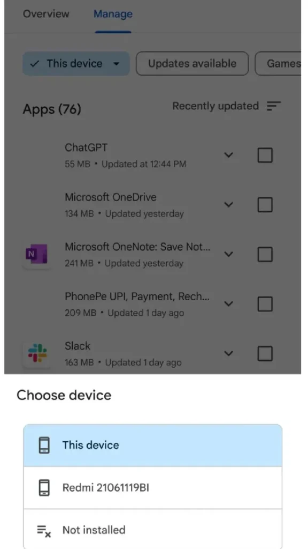Tap the phone icon beside Redmi 21061119BI

44,488
